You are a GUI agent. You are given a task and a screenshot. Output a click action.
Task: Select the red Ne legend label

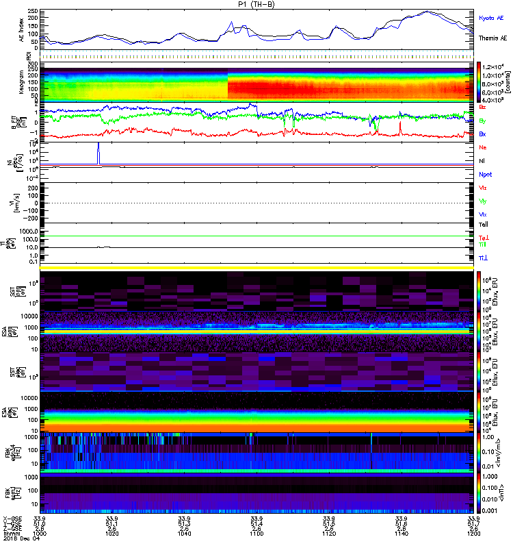point(482,147)
